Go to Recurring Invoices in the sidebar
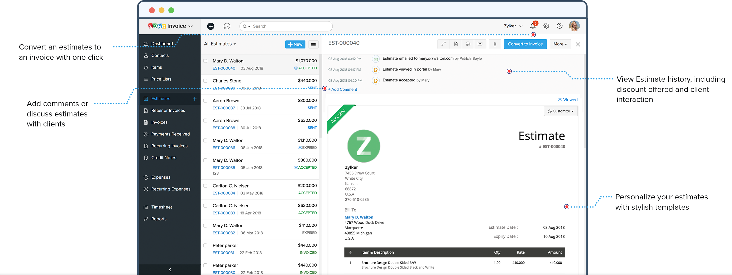This screenshot has height=275, width=732. (x=169, y=146)
